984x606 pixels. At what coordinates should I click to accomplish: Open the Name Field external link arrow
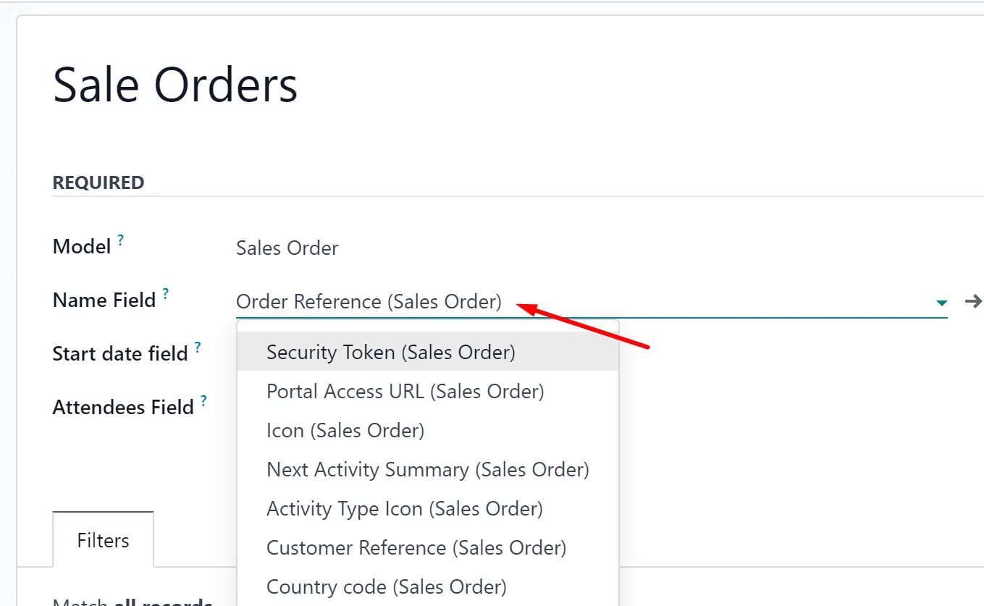click(974, 301)
